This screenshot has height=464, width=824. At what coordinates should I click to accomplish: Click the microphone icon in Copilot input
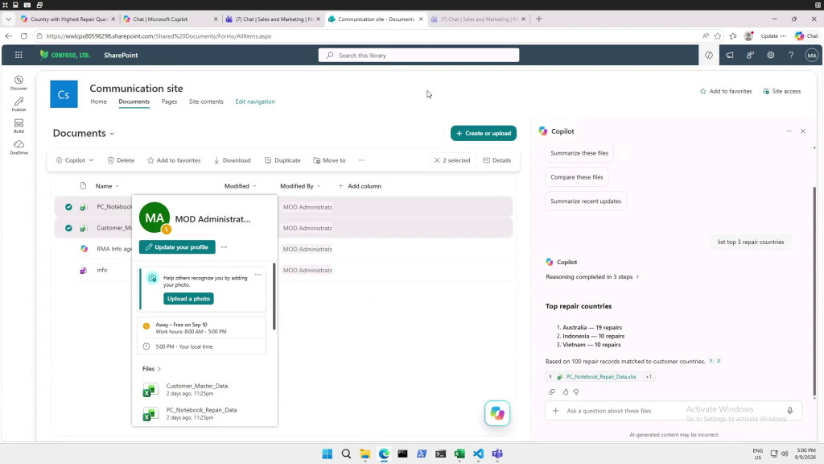tap(790, 410)
